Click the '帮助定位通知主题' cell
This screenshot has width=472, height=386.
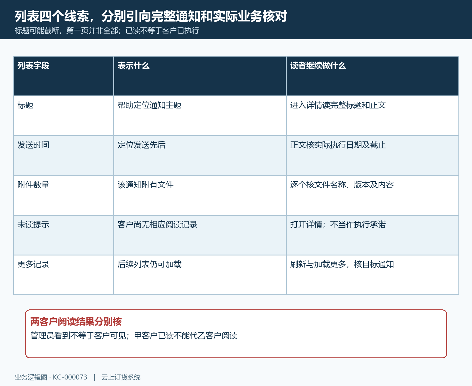200,116
